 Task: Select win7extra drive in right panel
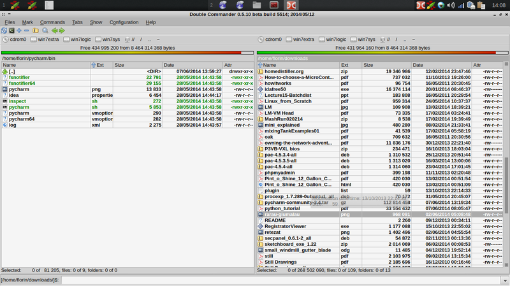pos(300,39)
